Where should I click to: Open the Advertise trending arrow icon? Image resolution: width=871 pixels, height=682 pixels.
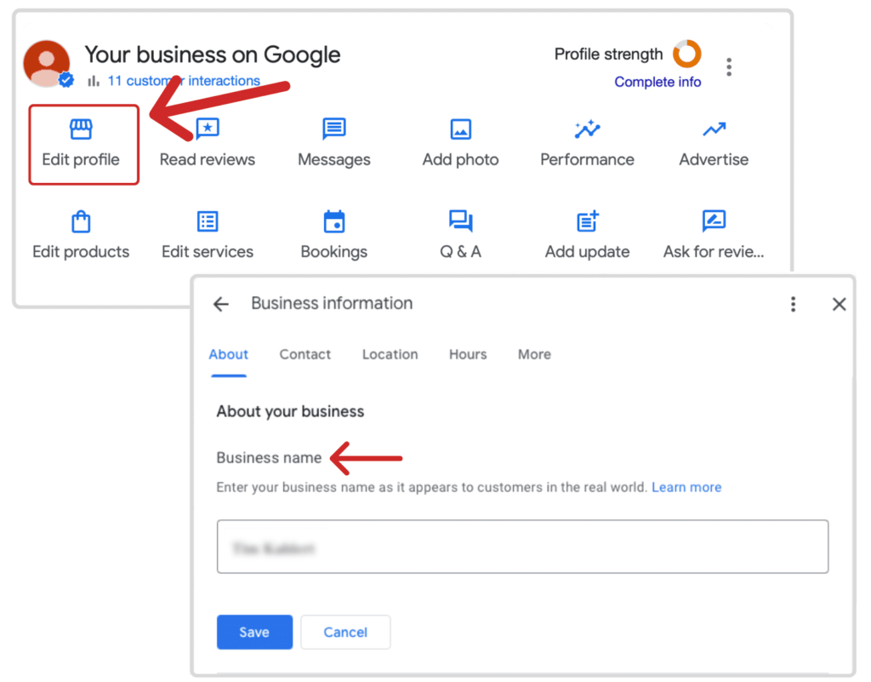714,129
